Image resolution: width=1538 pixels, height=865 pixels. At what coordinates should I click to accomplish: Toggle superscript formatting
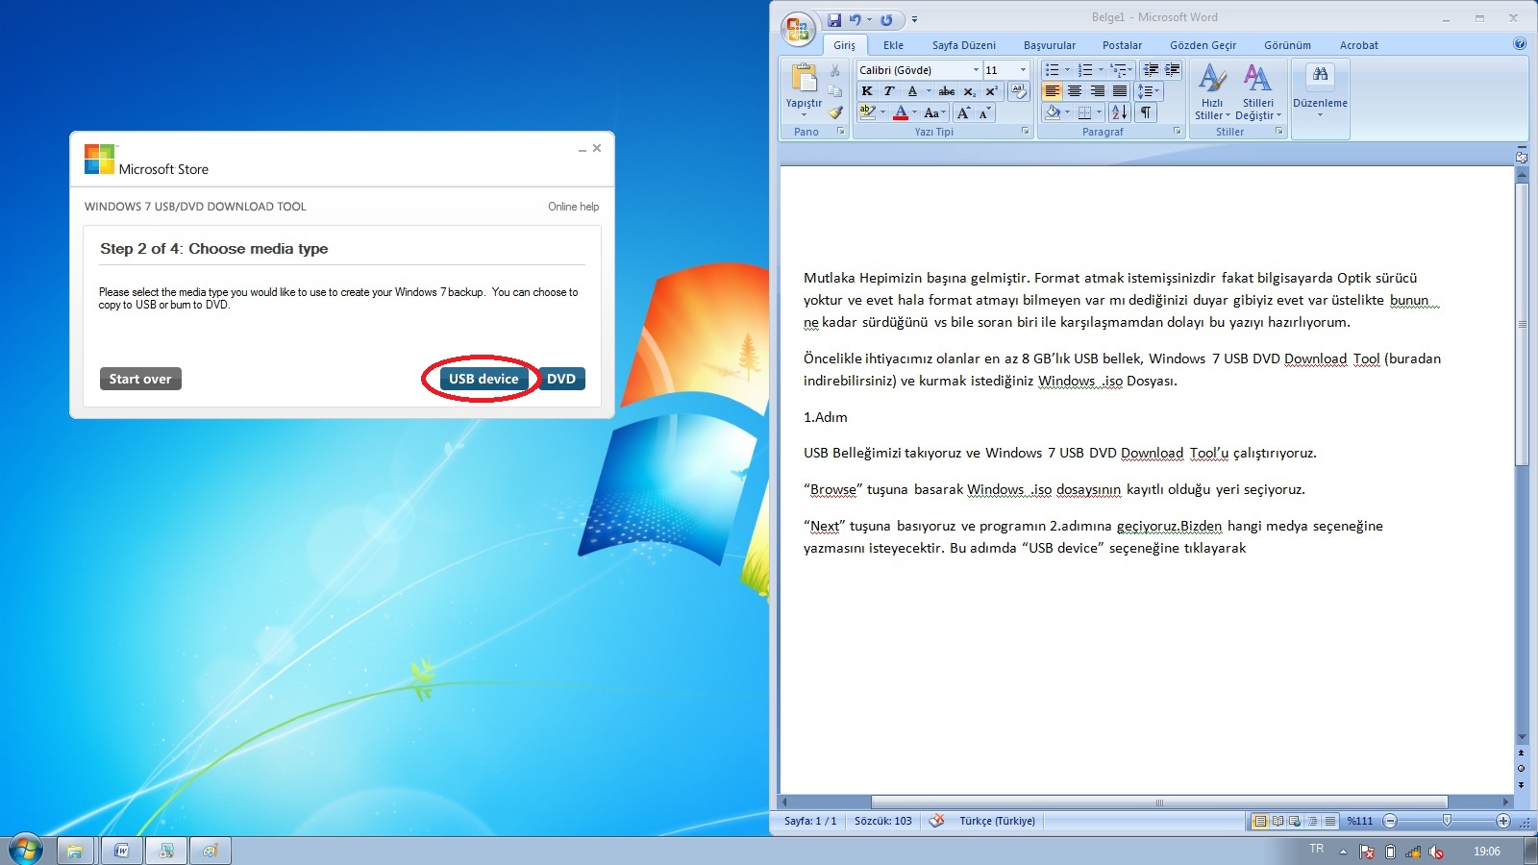tap(991, 91)
